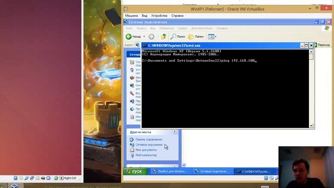Open the Сервис menu in Explorer window
Screen dimensions: 334x188
tap(182, 28)
